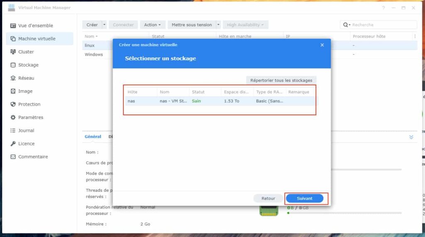Expand the Mettre sous tension dropdown arrow

218,25
